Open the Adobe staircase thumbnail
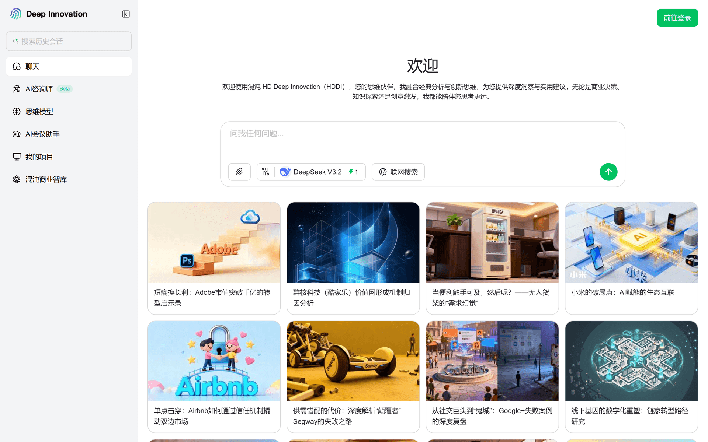 [x=214, y=242]
